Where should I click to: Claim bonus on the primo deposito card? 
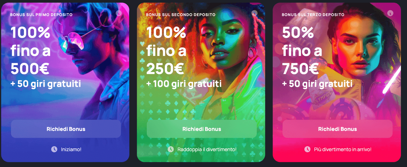[66, 129]
